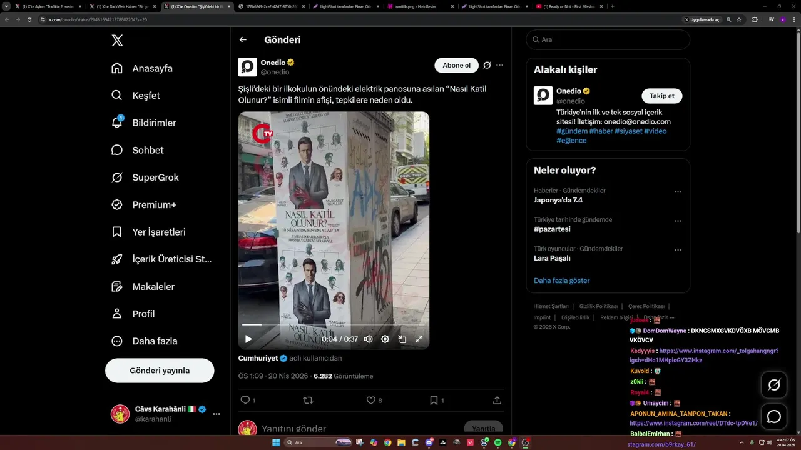The width and height of the screenshot is (801, 450).
Task: Click Gönderi yayınla button
Action: (160, 371)
